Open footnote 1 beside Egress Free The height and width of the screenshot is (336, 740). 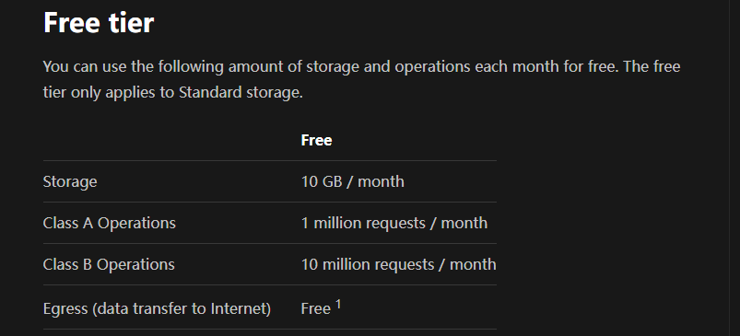(338, 305)
